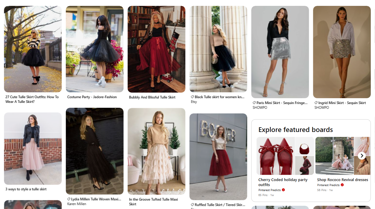Open the Bubbly And Blissful Tulle Skirt pin
The width and height of the screenshot is (375, 209).
(x=156, y=49)
